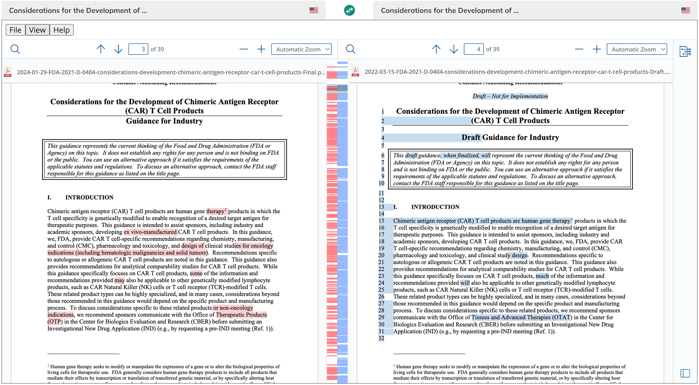Expand right pane Automatic Zoom dropdown
This screenshot has width=699, height=385.
[637, 49]
